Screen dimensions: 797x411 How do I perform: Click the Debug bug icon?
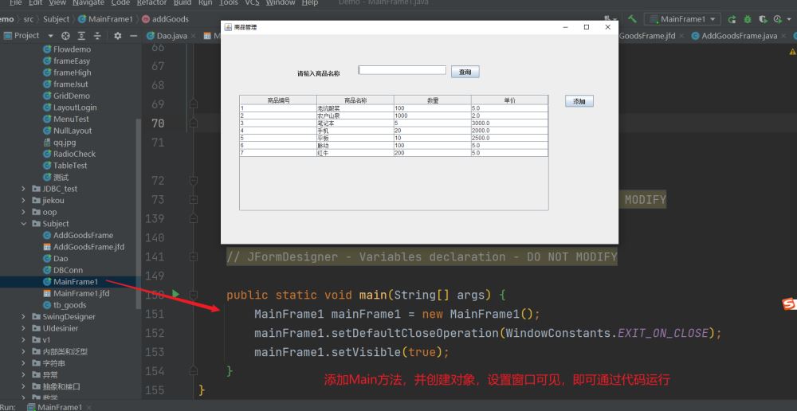748,19
